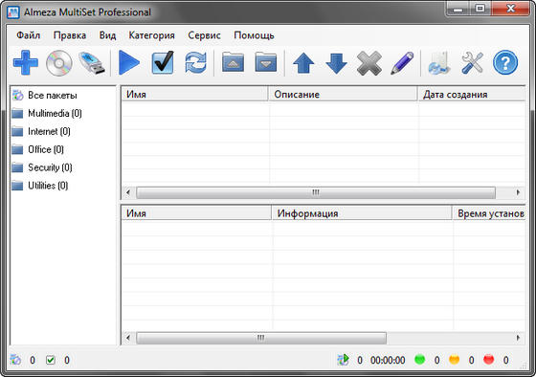Screen dimensions: 536x377
Task: Click the folder with down arrow icon
Action: (266, 62)
